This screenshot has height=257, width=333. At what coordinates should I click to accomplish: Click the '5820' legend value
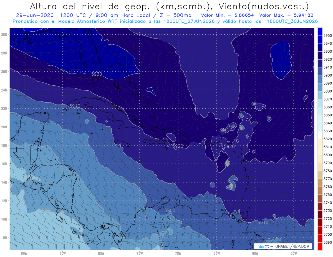pyautogui.click(x=328, y=139)
